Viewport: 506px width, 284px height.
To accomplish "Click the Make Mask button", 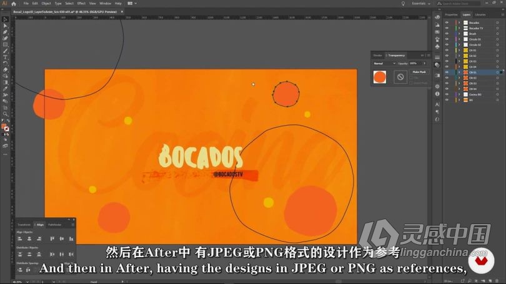I will [x=419, y=72].
